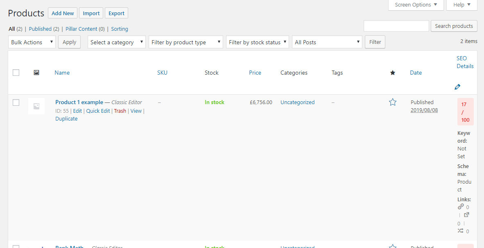
Task: Open Filter by stock status dropdown
Action: (x=258, y=42)
